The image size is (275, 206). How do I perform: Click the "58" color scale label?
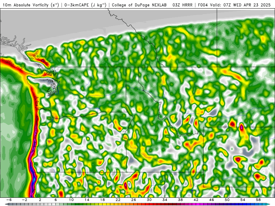pyautogui.click(x=258, y=200)
